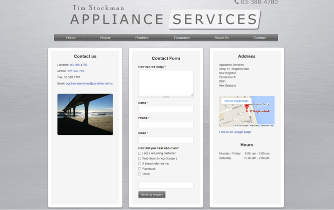Call the landline link 03-388-4780
The width and height of the screenshot is (334, 210).
(x=78, y=65)
